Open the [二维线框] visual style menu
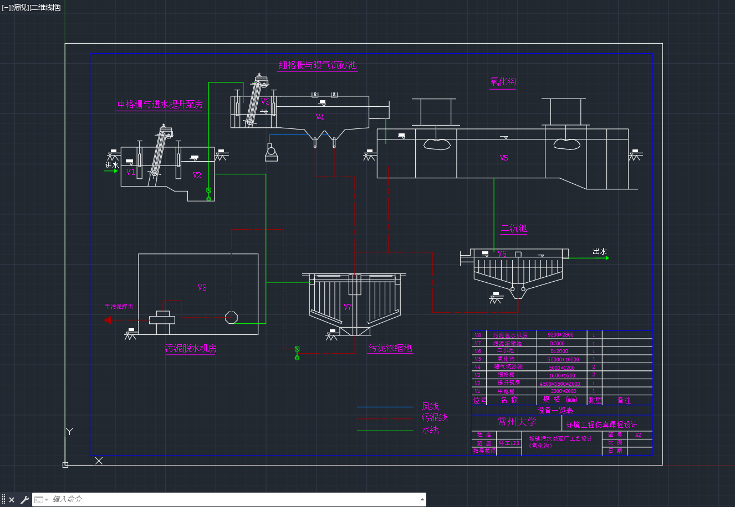This screenshot has width=735, height=507. (x=45, y=7)
